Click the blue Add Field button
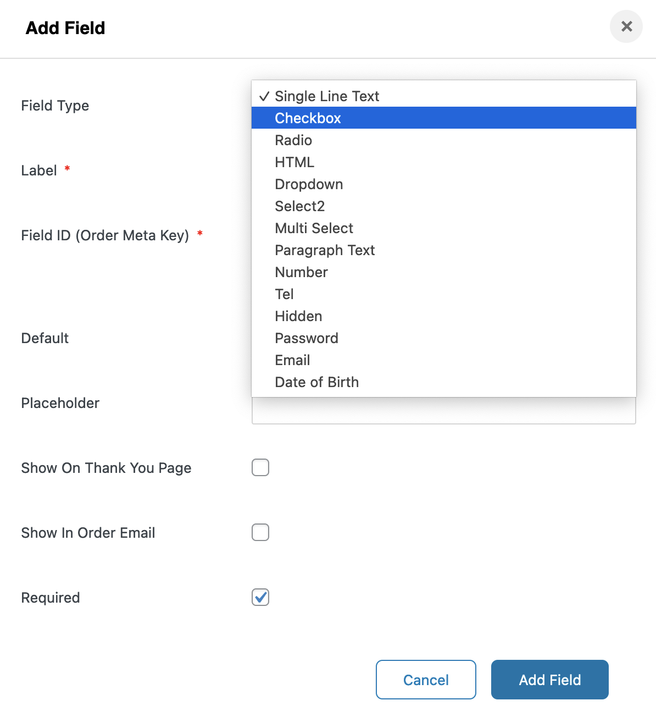656x728 pixels. tap(549, 680)
